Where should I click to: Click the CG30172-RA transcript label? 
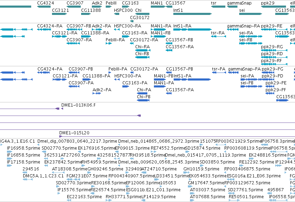click(x=144, y=40)
